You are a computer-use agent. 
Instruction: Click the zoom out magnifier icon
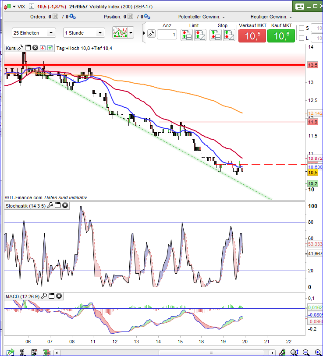point(306,352)
